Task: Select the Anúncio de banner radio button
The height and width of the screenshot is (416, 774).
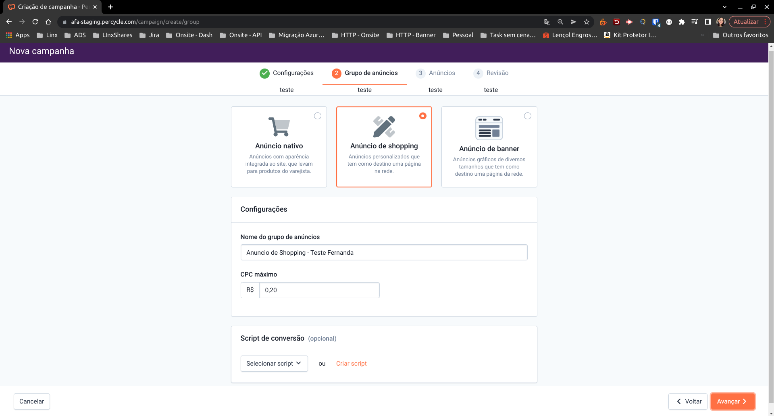Action: 527,116
